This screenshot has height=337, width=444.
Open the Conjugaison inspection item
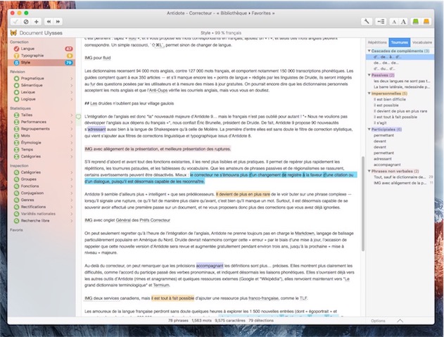pyautogui.click(x=42, y=193)
